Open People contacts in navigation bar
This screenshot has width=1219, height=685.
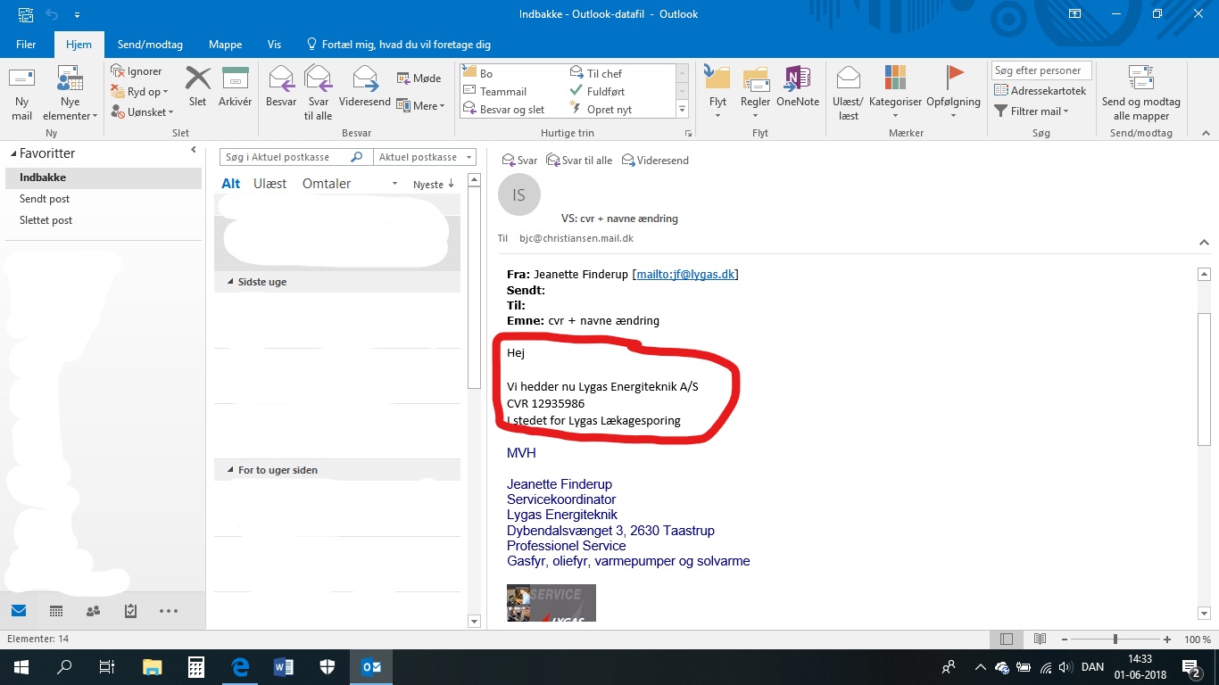click(x=93, y=611)
